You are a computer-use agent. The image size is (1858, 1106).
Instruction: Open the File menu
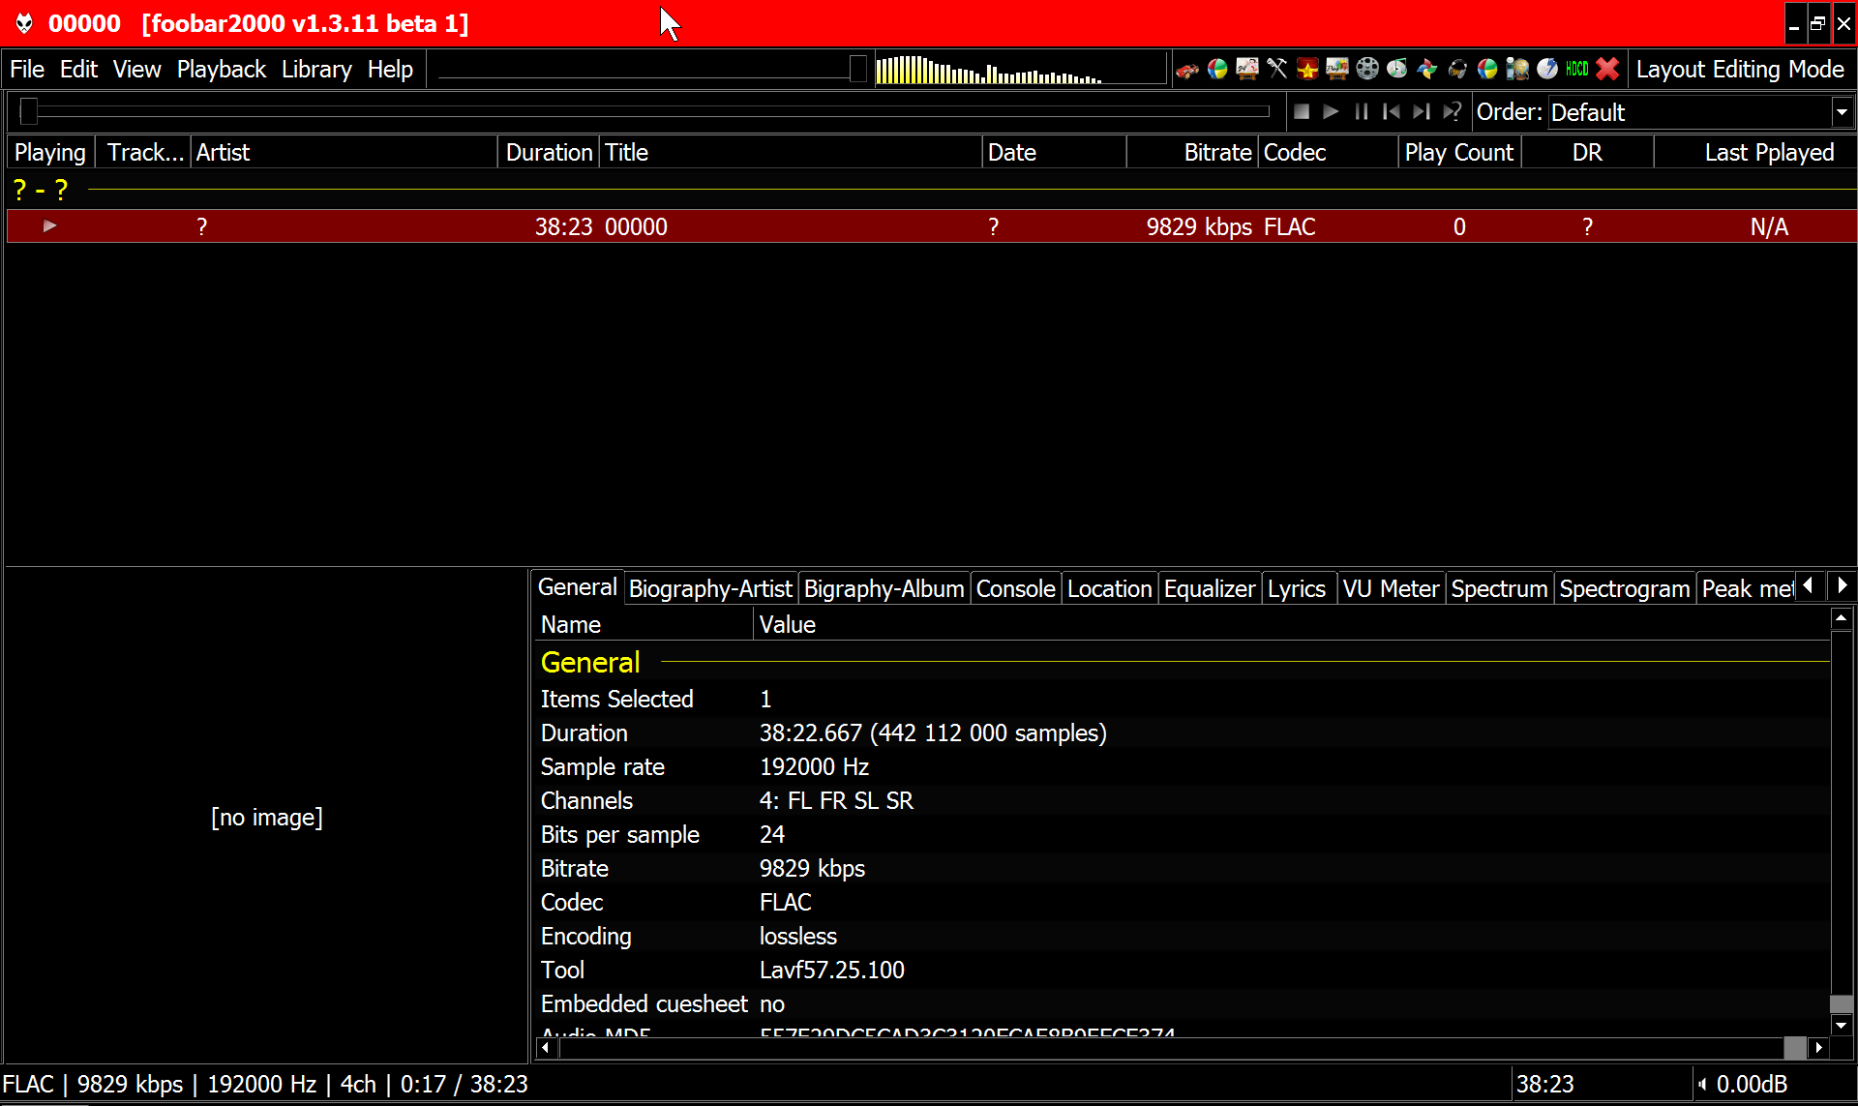click(27, 70)
